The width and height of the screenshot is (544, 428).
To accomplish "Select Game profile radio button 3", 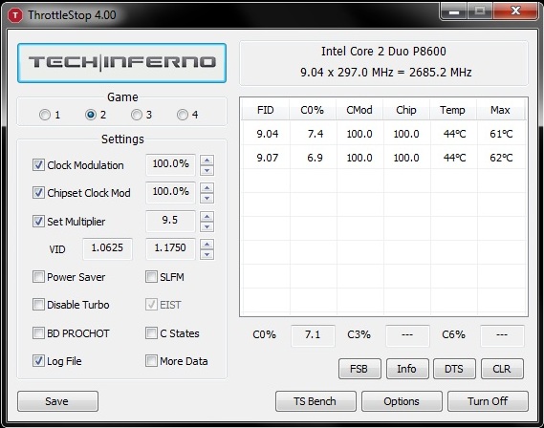I will pyautogui.click(x=137, y=115).
